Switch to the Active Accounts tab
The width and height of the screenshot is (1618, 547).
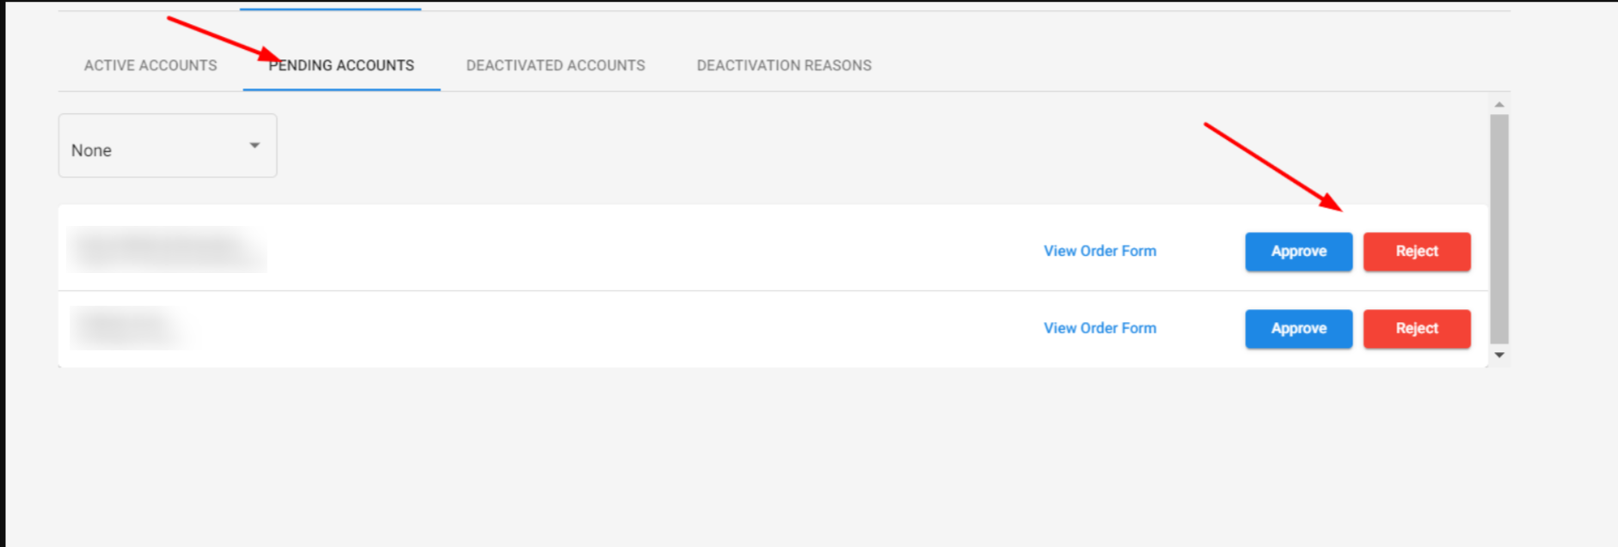click(150, 65)
